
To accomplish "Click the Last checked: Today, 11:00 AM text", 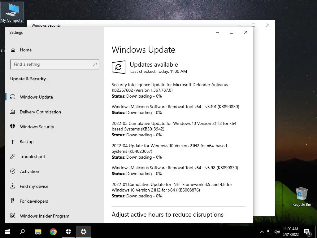I will 158,72.
